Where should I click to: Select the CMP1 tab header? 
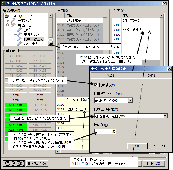tap(151, 76)
